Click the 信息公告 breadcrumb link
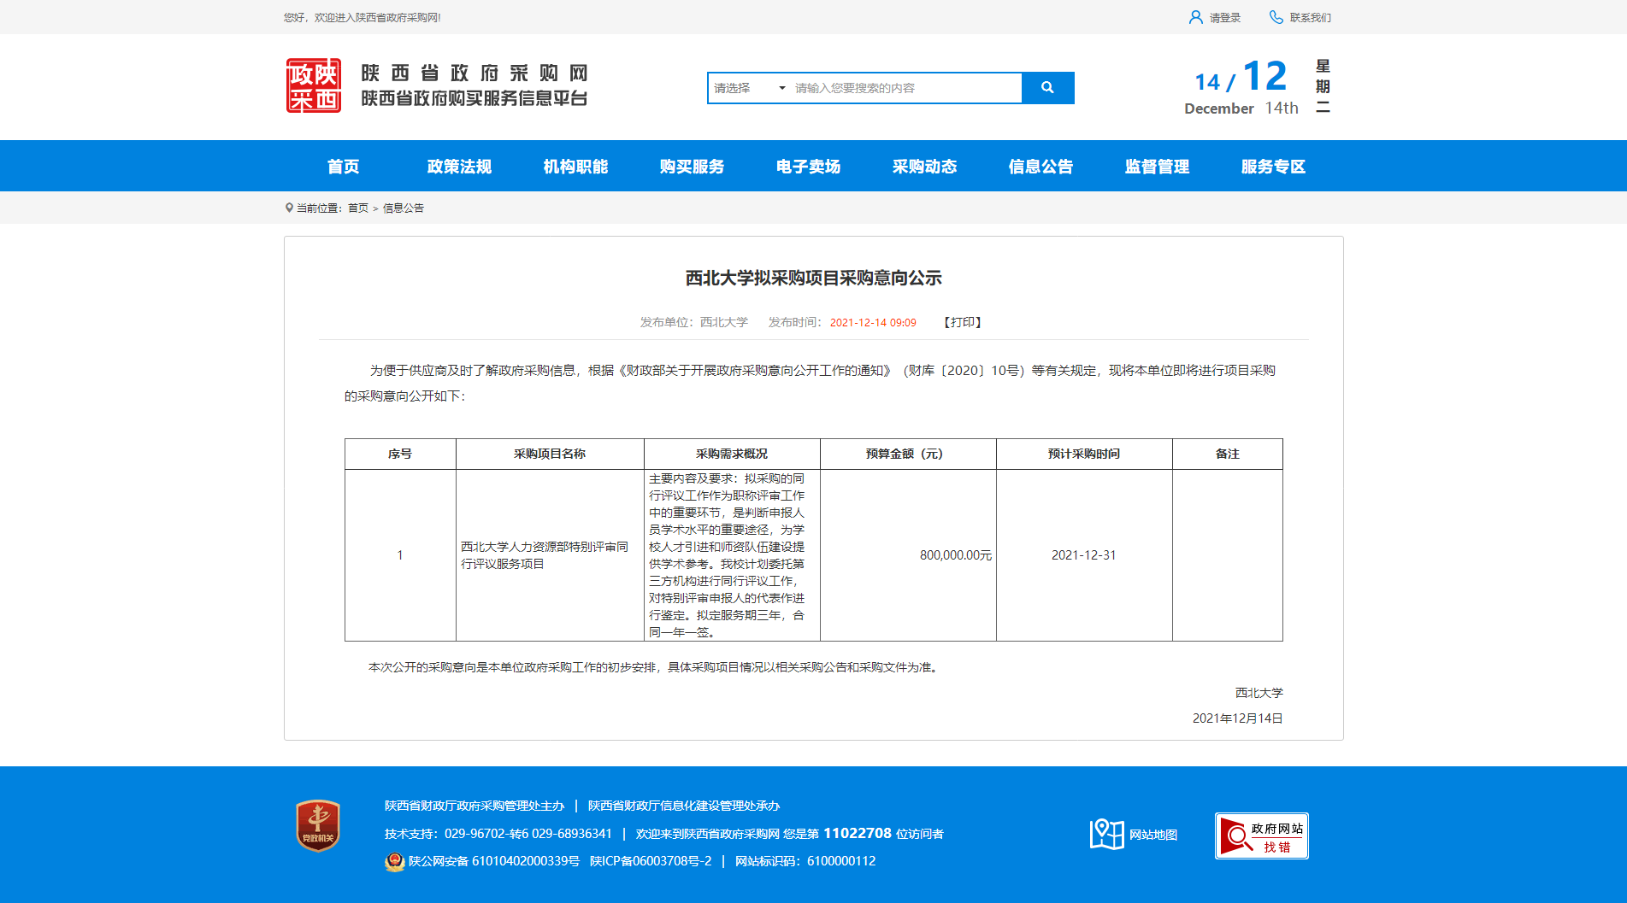 (x=403, y=208)
